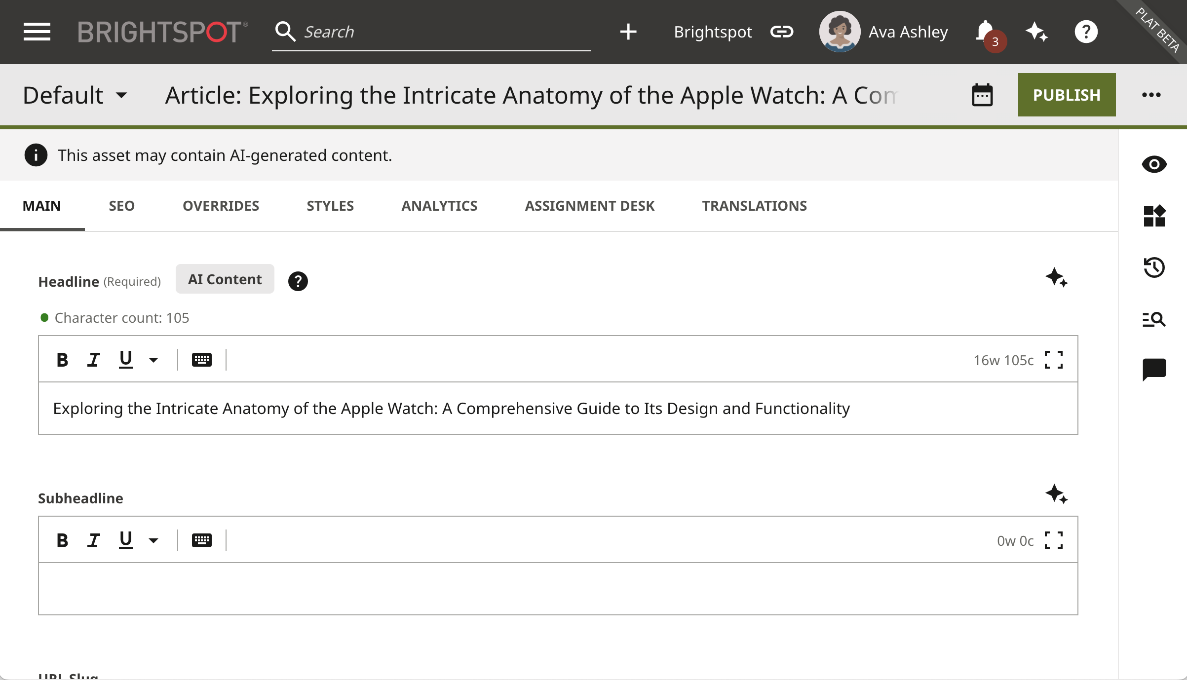Toggle fullscreen for the Headline editor

[x=1054, y=360]
